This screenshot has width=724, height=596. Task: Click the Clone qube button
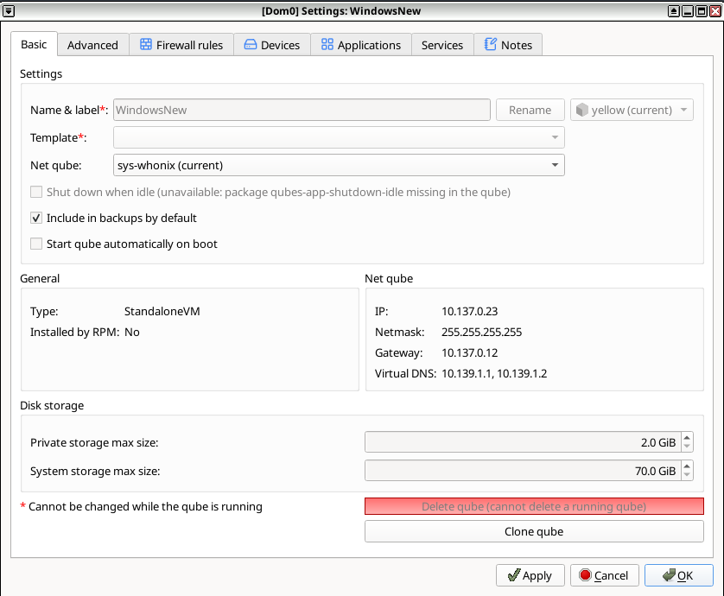(534, 531)
